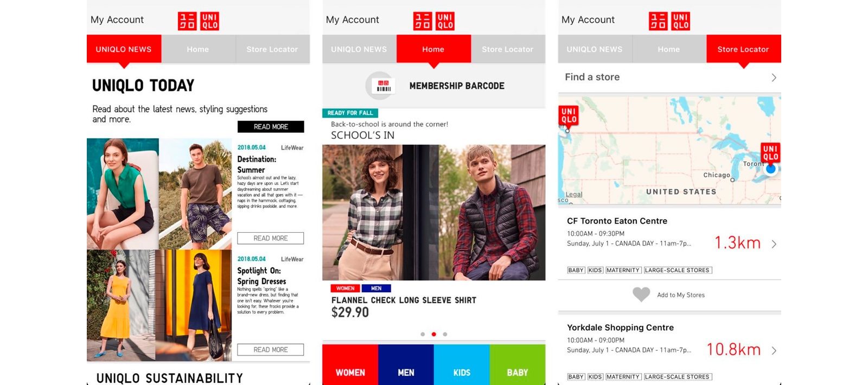Click READ MORE for Spotlight On: Spring Dresses
Viewport: 868px width, 385px height.
pos(271,350)
